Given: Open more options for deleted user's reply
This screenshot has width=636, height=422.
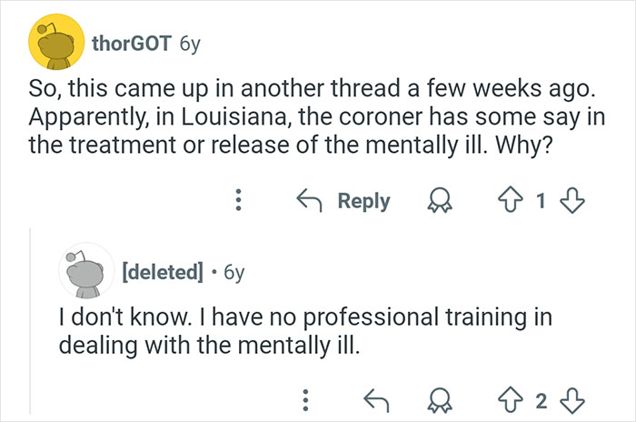Looking at the screenshot, I should (x=305, y=397).
